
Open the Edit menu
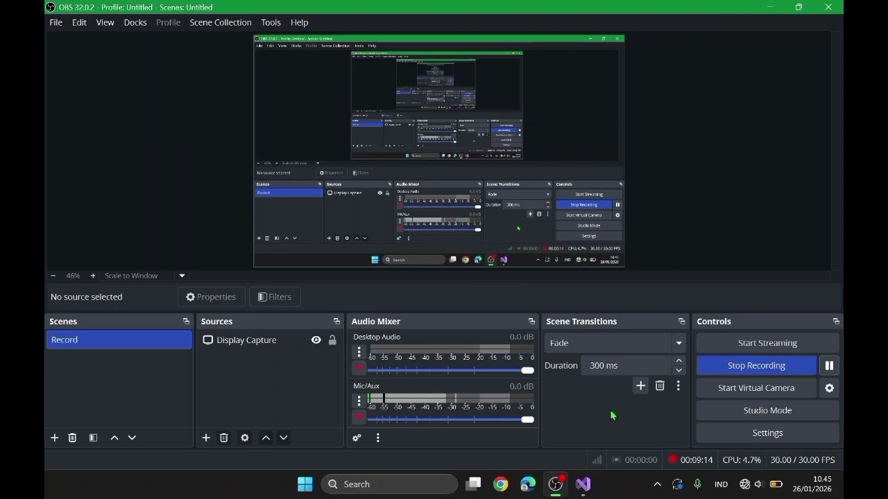(x=80, y=23)
